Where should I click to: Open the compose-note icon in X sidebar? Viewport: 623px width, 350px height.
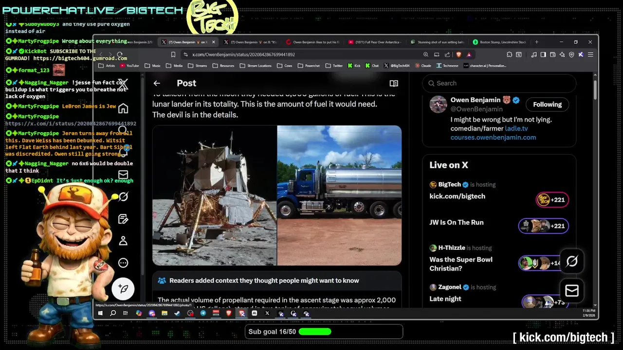pyautogui.click(x=123, y=219)
